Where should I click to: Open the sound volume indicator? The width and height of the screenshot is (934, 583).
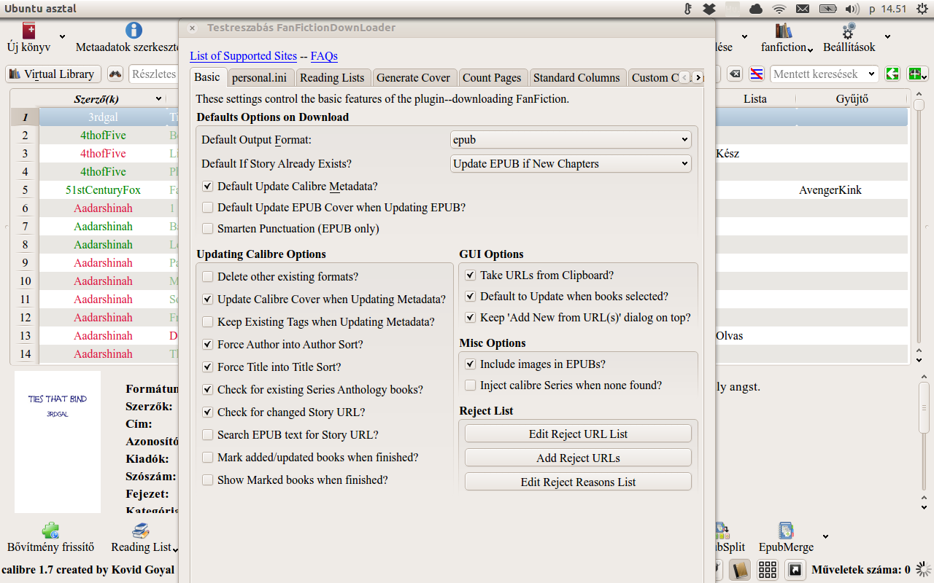tap(852, 9)
